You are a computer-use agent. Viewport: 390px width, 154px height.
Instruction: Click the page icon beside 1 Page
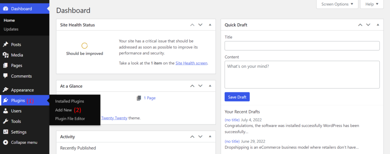coord(139,98)
